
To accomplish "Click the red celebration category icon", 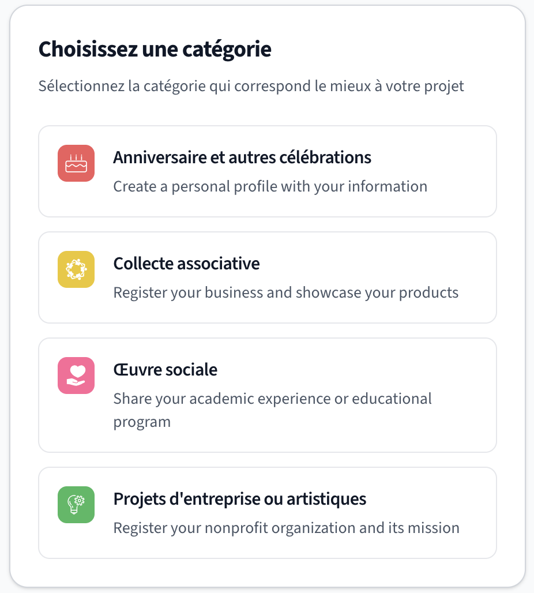I will [x=76, y=163].
